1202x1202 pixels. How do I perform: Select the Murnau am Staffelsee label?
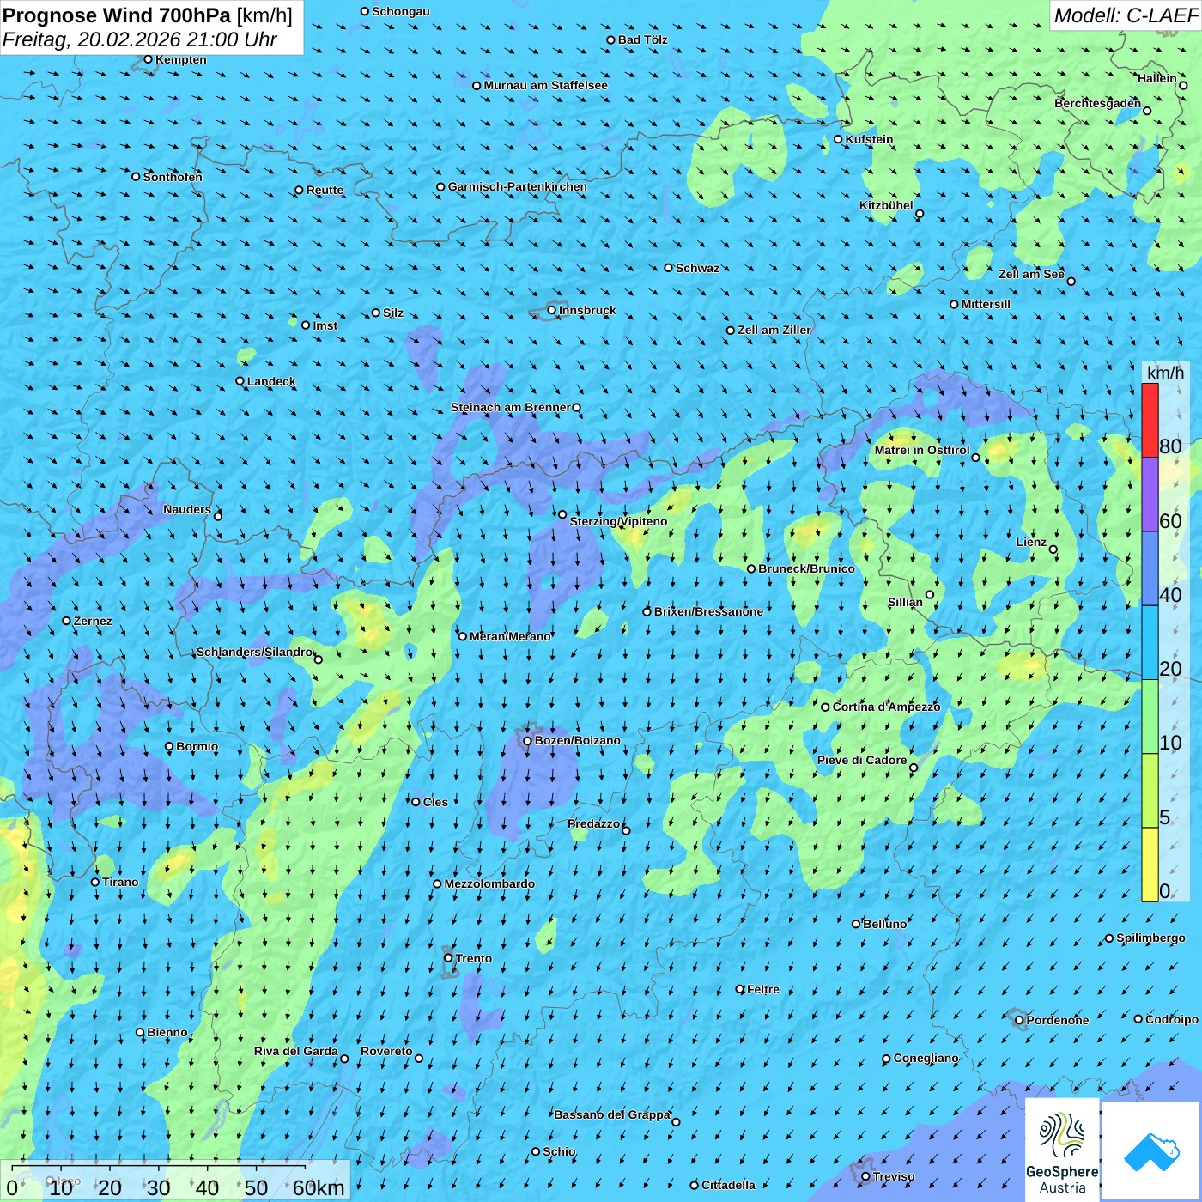545,85
